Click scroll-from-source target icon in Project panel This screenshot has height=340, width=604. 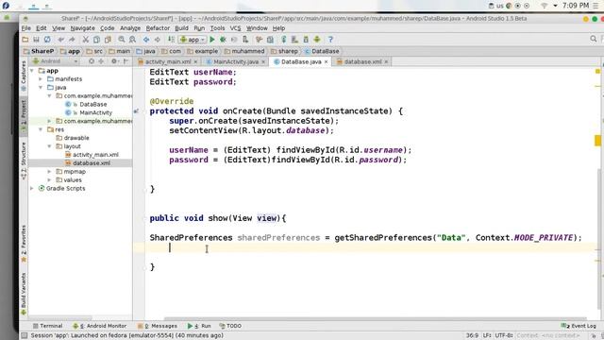pos(92,61)
